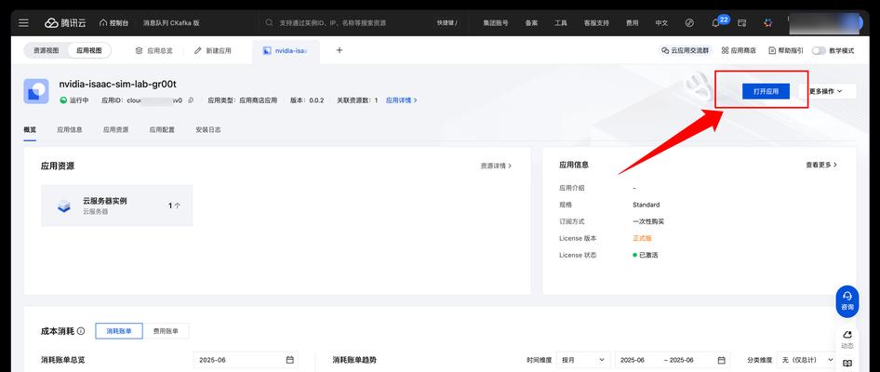The width and height of the screenshot is (880, 372).
Task: Open 集团账号 menu
Action: click(x=496, y=23)
